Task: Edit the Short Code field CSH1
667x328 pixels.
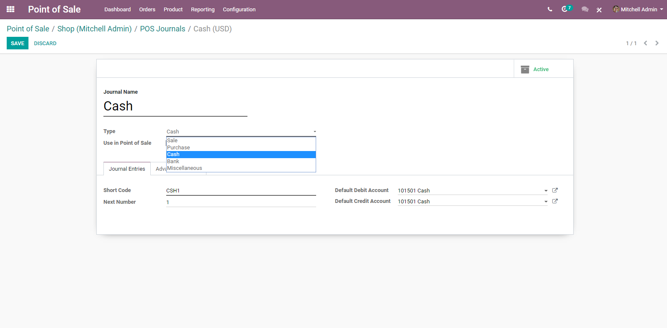Action: tap(241, 191)
